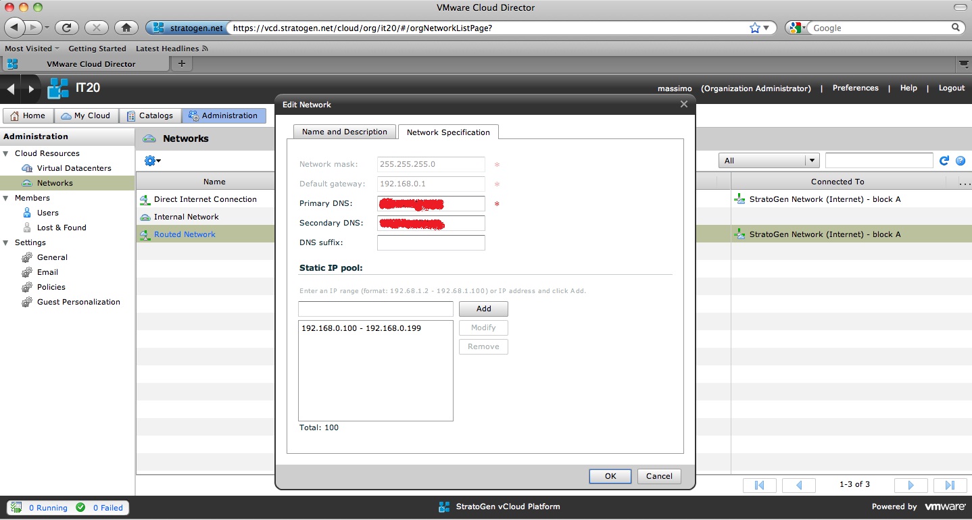Viewport: 972px width, 520px height.
Task: Open the browser history dropdown arrow
Action: 47,28
